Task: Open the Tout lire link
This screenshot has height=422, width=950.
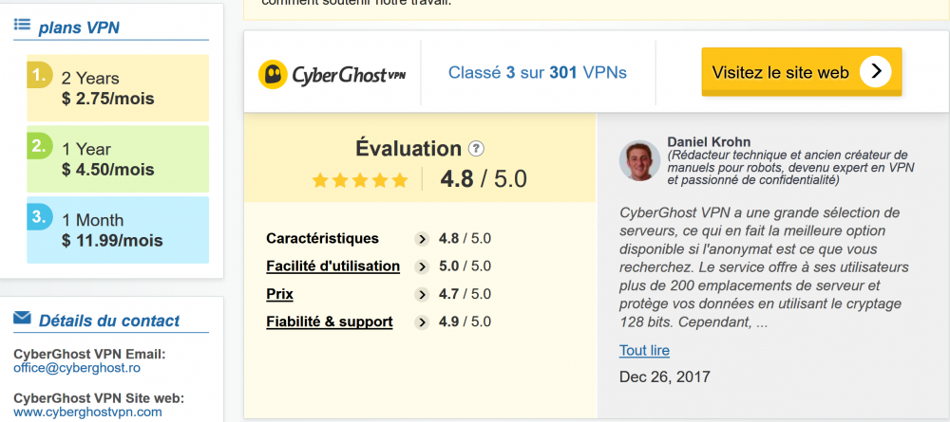Action: [x=644, y=350]
